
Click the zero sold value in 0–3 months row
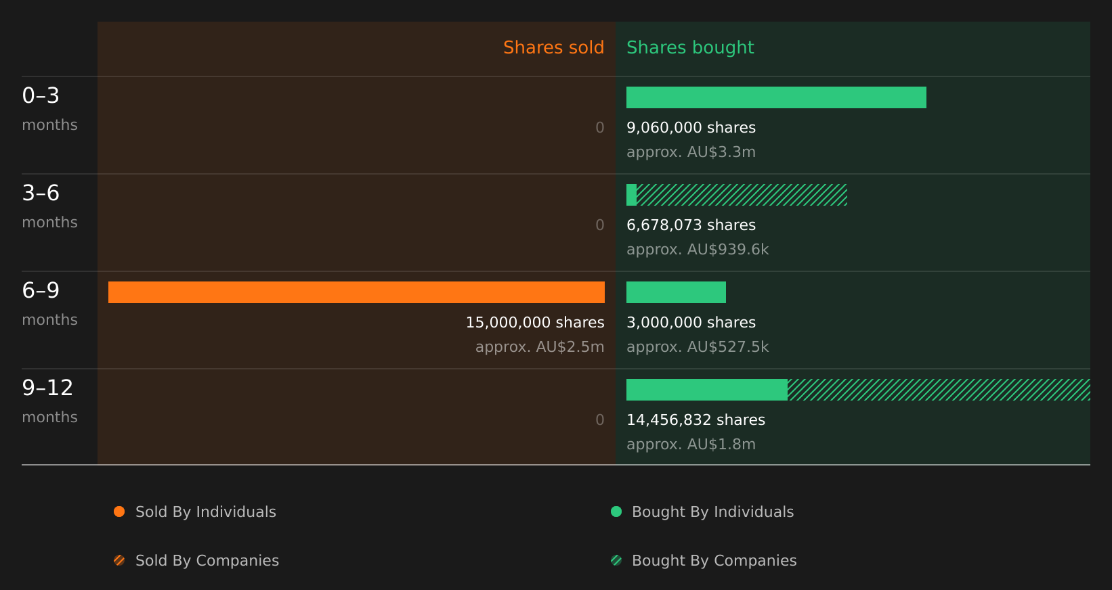coord(600,128)
